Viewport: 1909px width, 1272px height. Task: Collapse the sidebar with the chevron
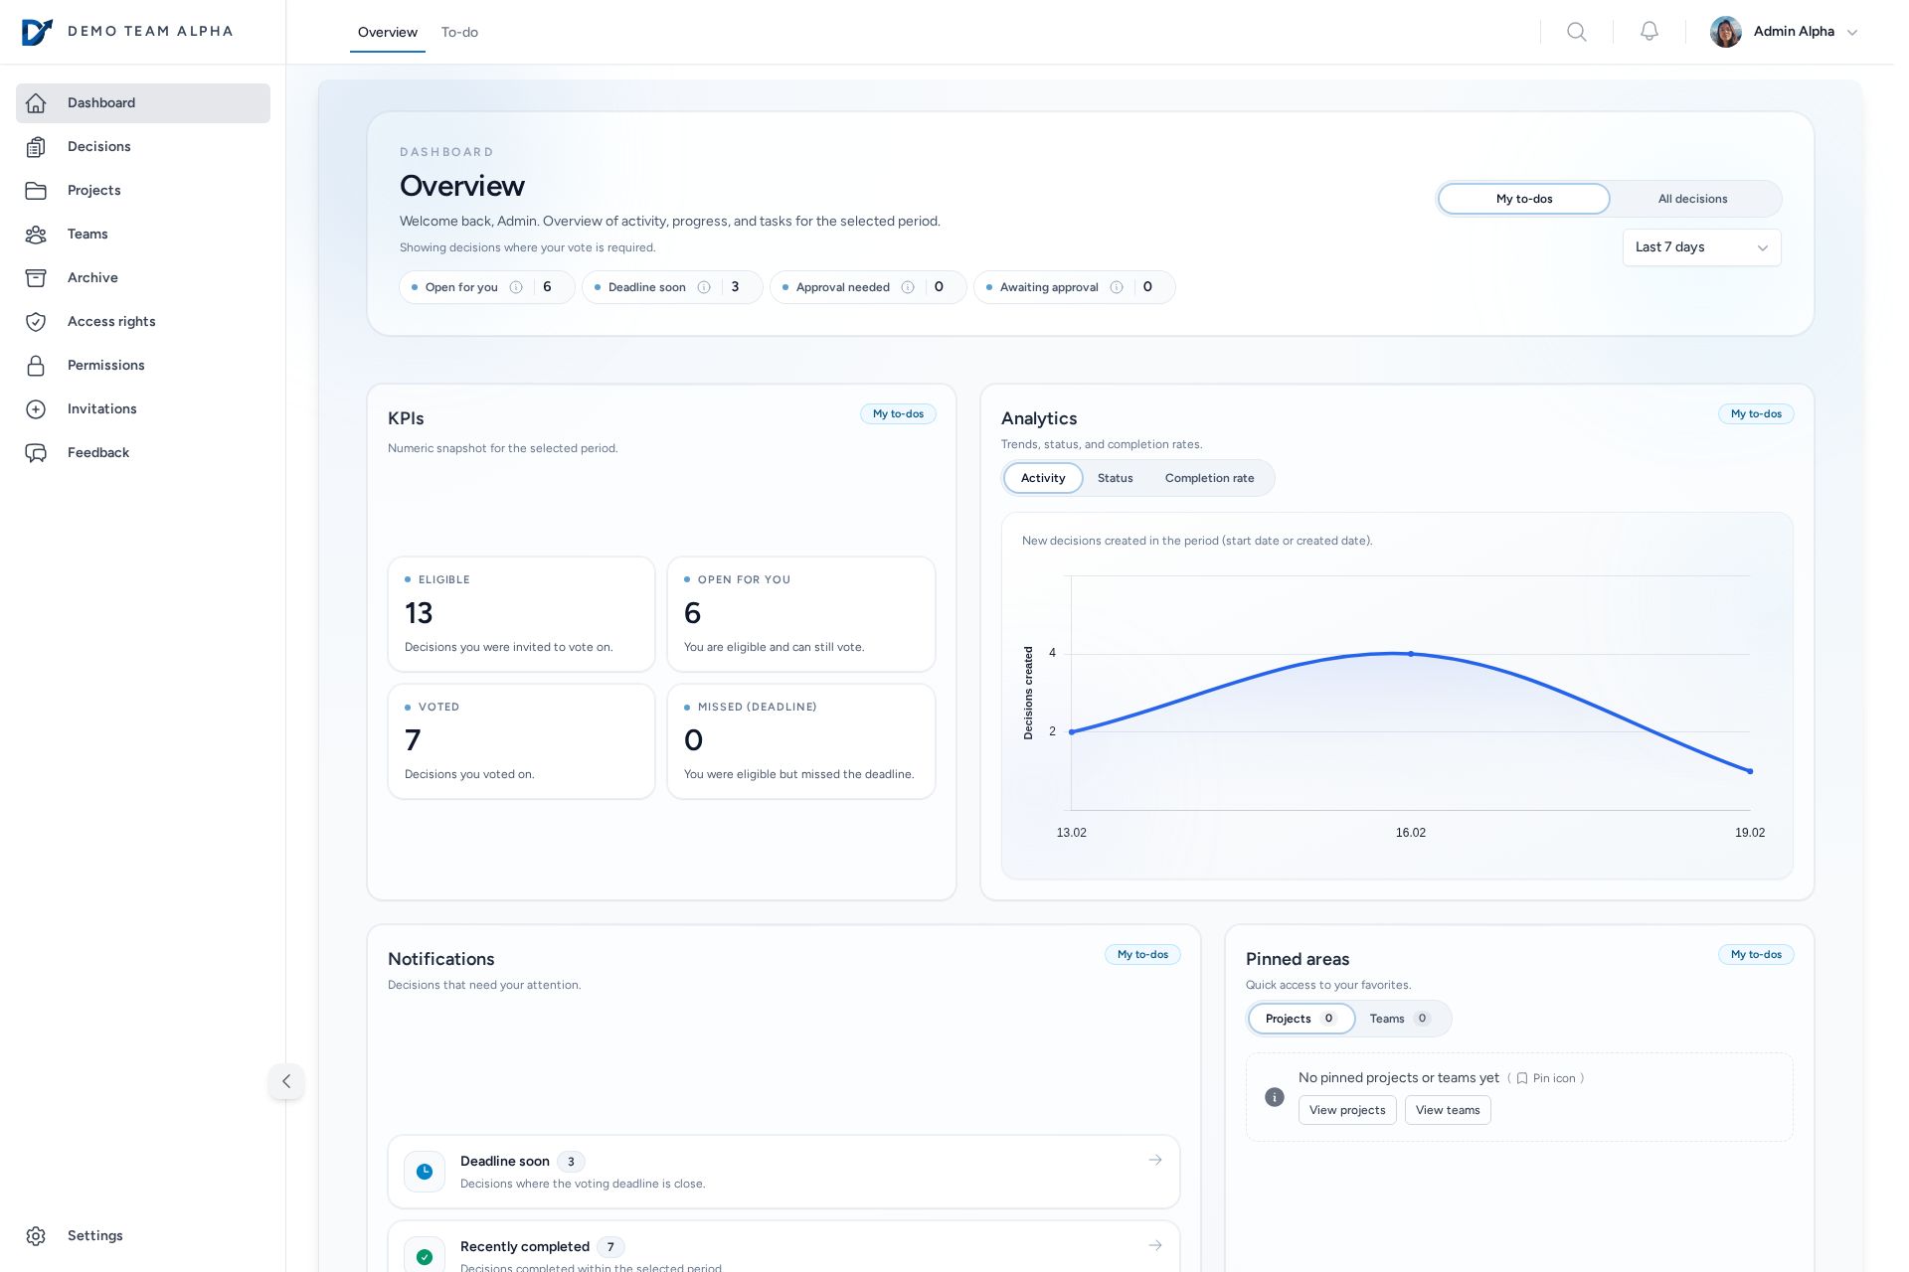[x=286, y=1081]
